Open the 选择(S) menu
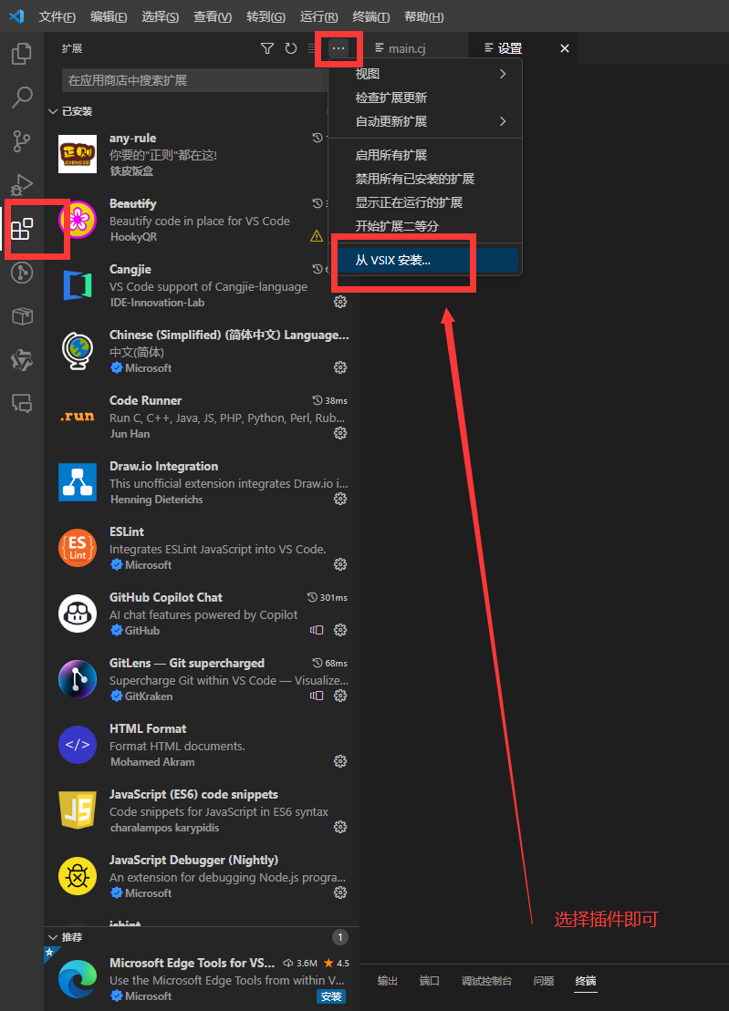Image resolution: width=729 pixels, height=1011 pixels. click(x=160, y=16)
